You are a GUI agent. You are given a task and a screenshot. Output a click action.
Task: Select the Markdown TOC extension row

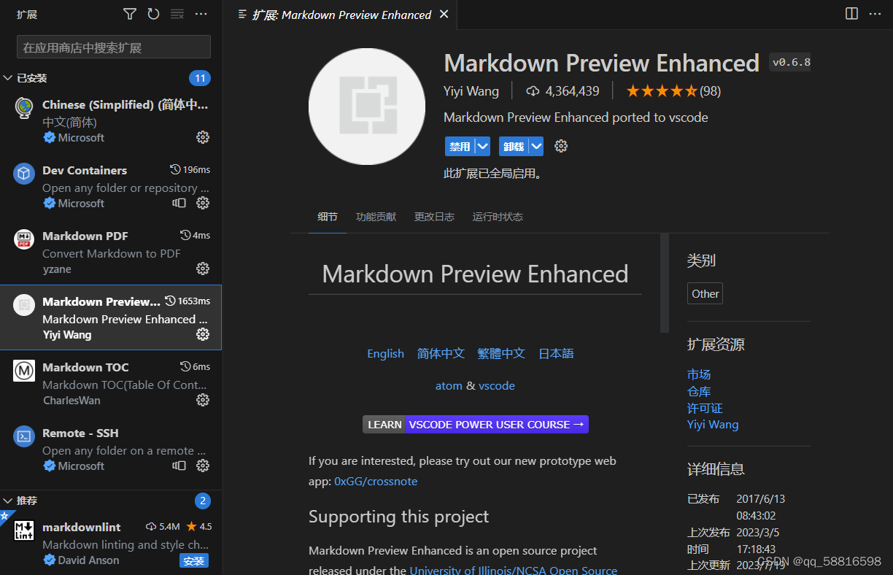click(111, 383)
